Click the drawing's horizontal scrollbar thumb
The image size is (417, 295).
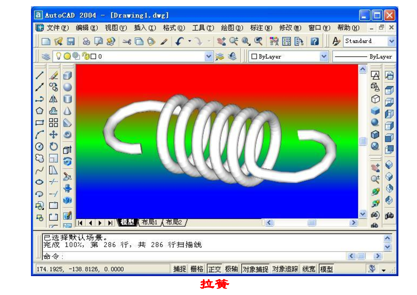(311, 223)
